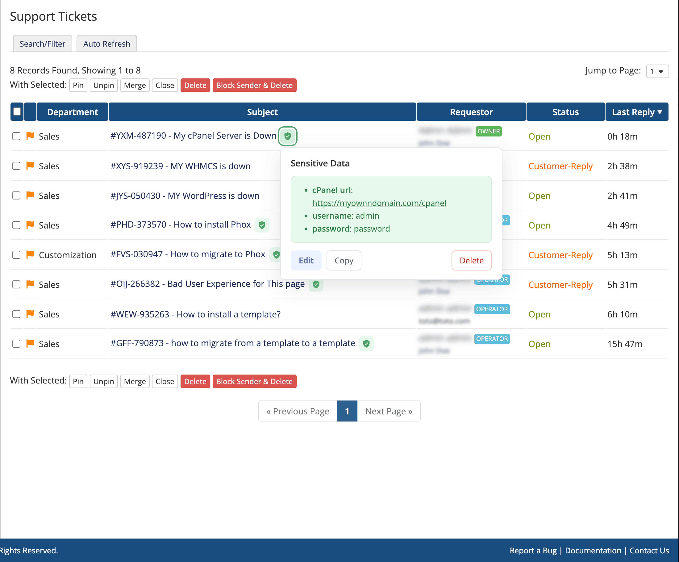Open the Search/Filter tab
The width and height of the screenshot is (679, 562).
[42, 43]
